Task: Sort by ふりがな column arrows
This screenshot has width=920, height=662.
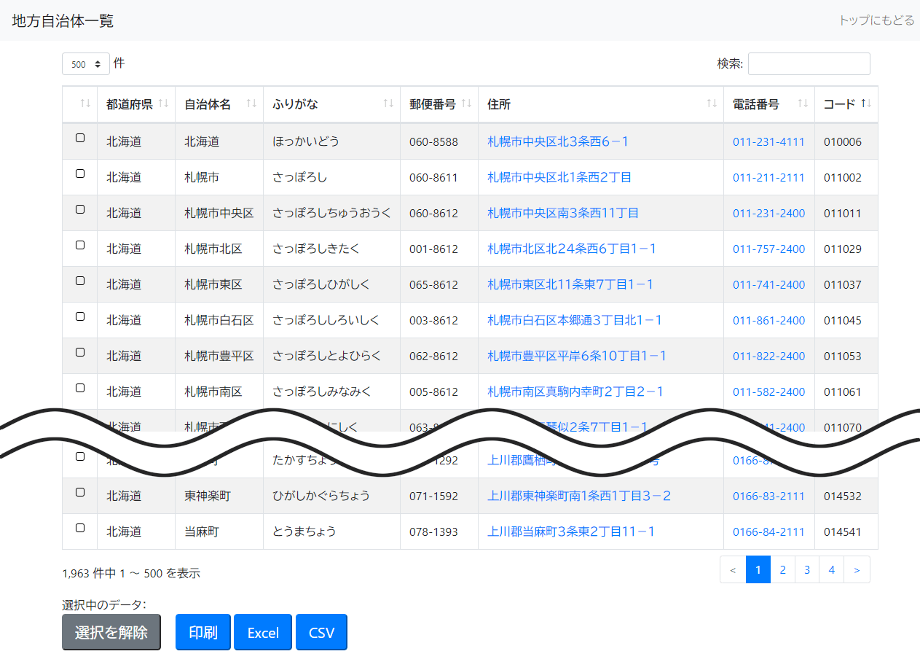Action: point(388,104)
